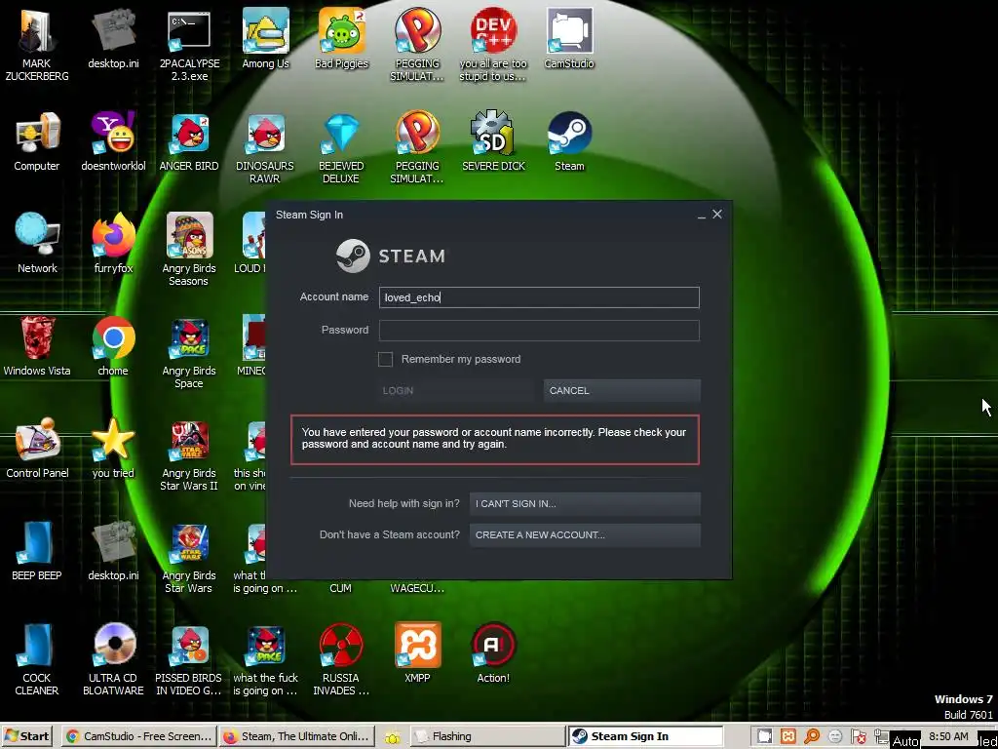The height and width of the screenshot is (749, 998).
Task: Focus the Account name input field
Action: 539,297
